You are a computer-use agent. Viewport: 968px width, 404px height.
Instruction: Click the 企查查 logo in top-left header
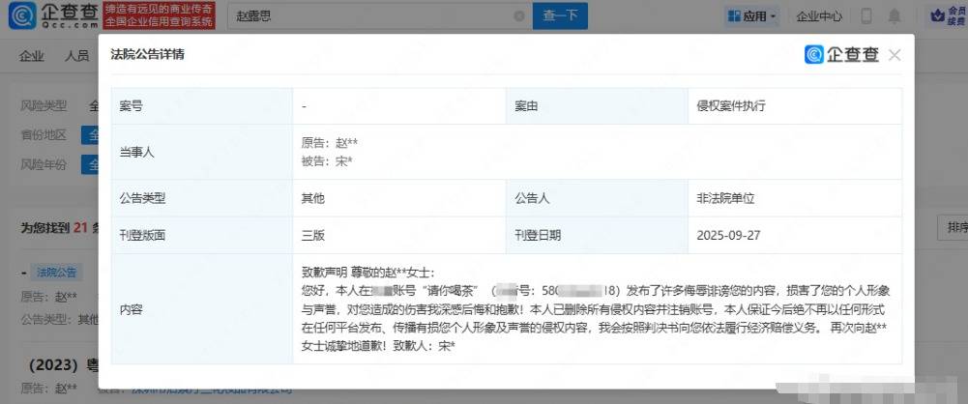[x=53, y=15]
